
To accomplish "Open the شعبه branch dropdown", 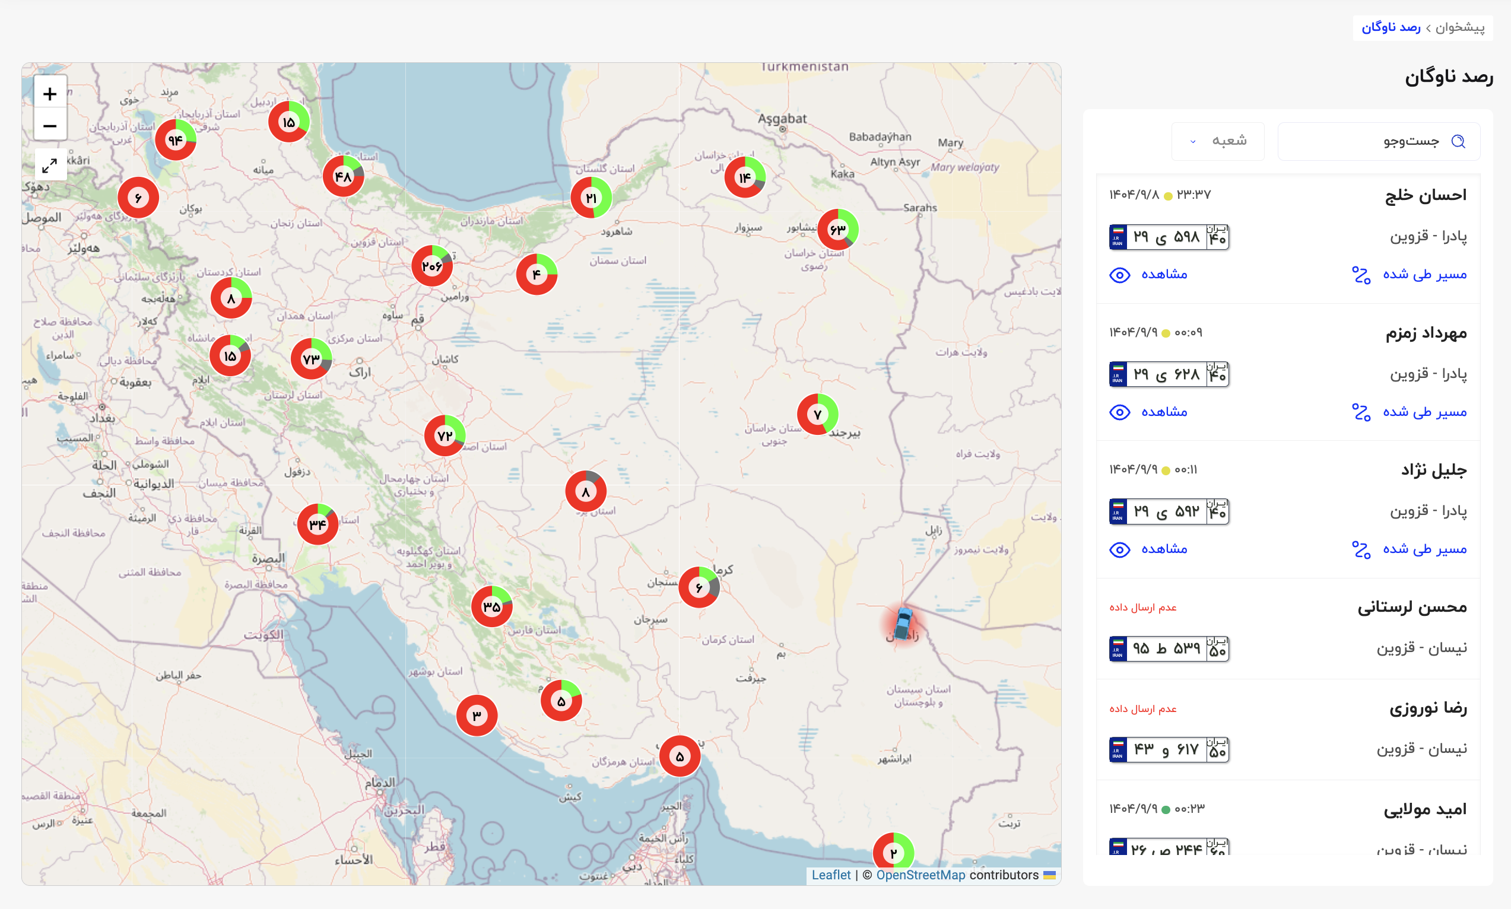I will coord(1218,141).
